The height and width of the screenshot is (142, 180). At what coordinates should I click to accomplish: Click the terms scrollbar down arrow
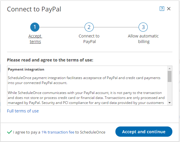pyautogui.click(x=170, y=103)
